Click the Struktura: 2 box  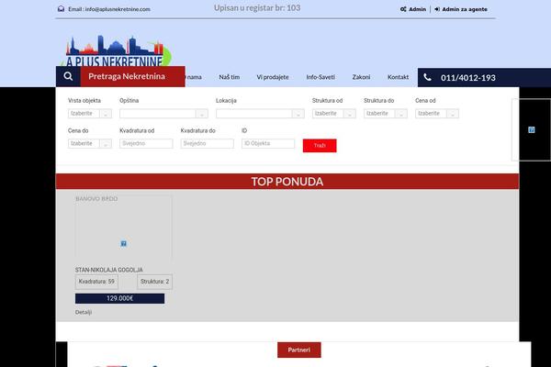click(x=154, y=282)
